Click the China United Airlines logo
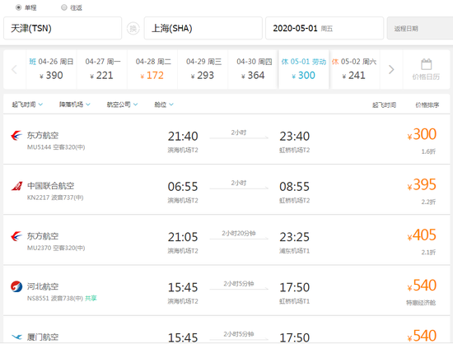Viewport: 453px width, 344px height. tap(16, 186)
